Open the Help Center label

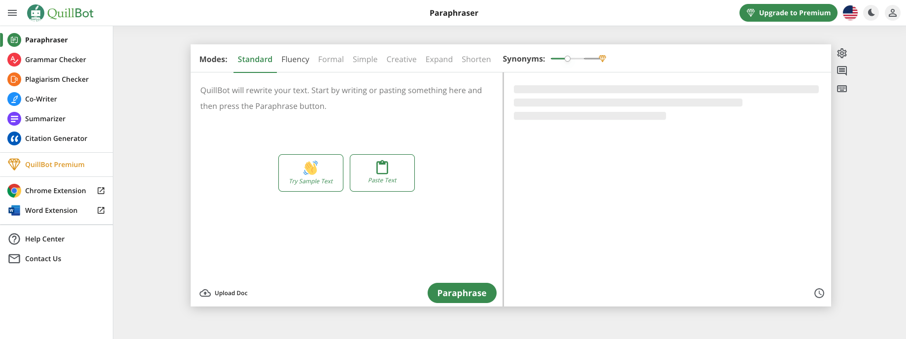click(x=45, y=239)
